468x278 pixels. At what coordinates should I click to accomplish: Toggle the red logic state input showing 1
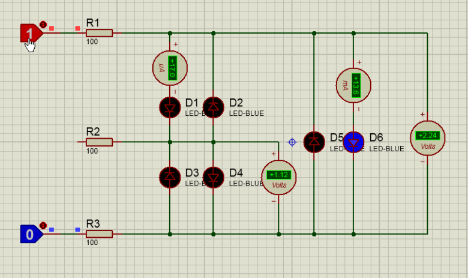point(28,33)
